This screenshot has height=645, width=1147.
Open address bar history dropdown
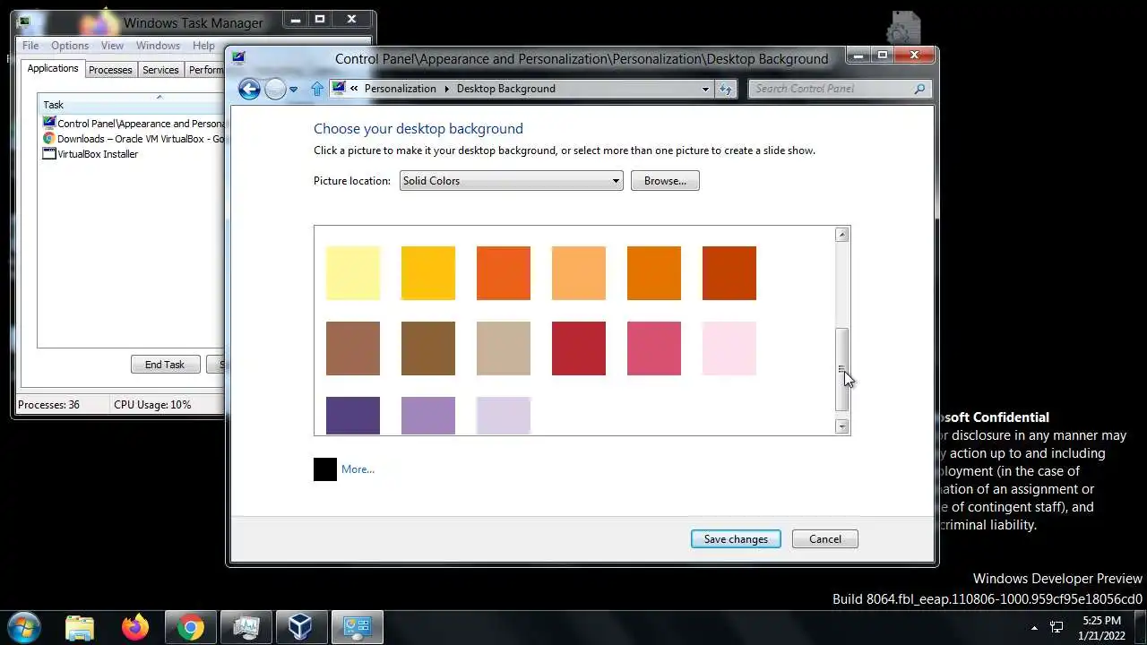click(705, 89)
